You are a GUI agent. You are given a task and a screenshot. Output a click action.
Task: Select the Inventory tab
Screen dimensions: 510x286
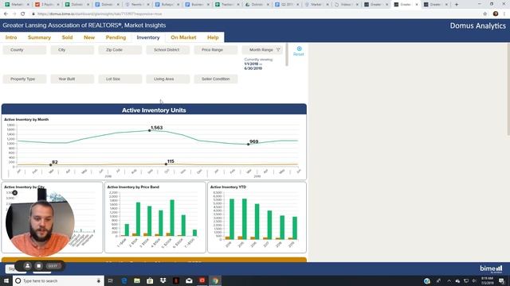(x=148, y=37)
